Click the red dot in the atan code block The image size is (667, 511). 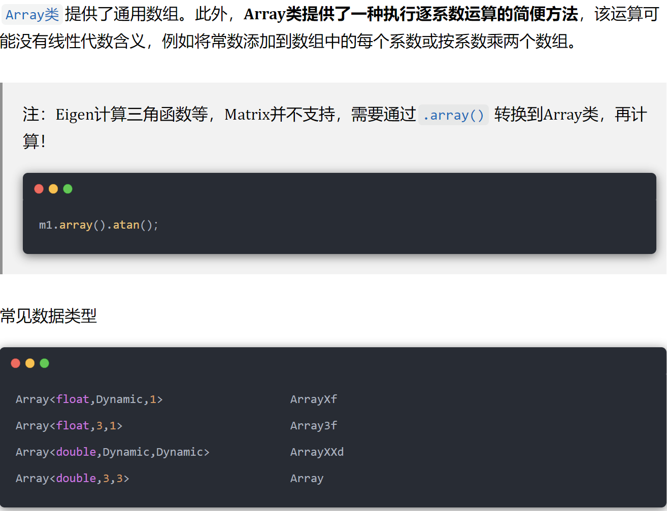coord(39,189)
